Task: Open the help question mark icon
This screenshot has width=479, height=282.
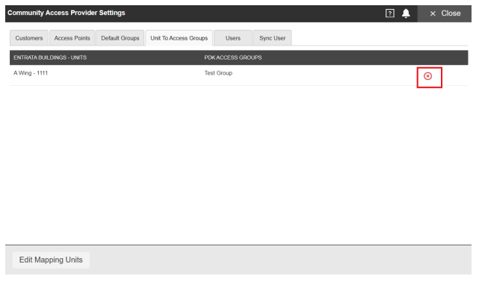Action: coord(389,13)
